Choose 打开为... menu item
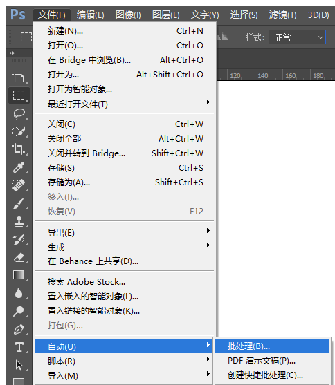 pos(125,75)
